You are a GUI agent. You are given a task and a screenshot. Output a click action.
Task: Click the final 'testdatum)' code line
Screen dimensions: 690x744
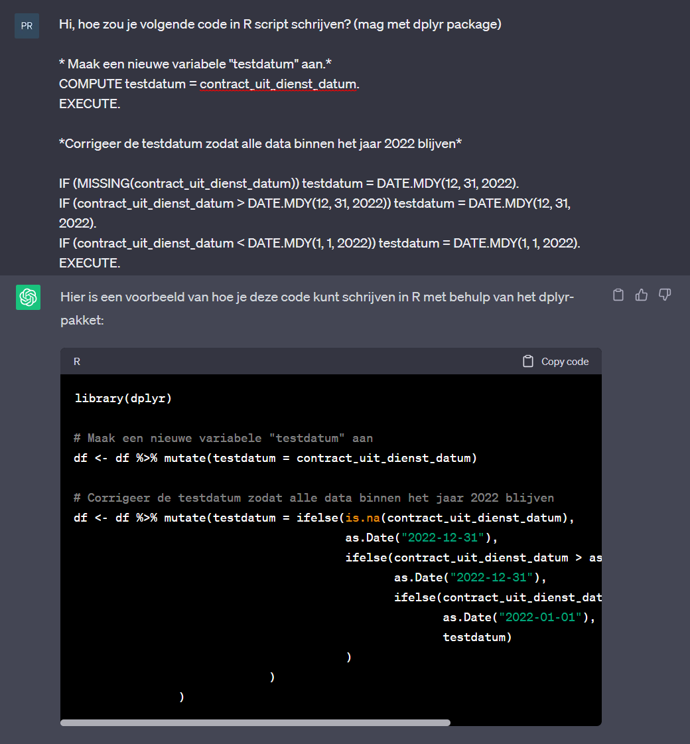(478, 637)
